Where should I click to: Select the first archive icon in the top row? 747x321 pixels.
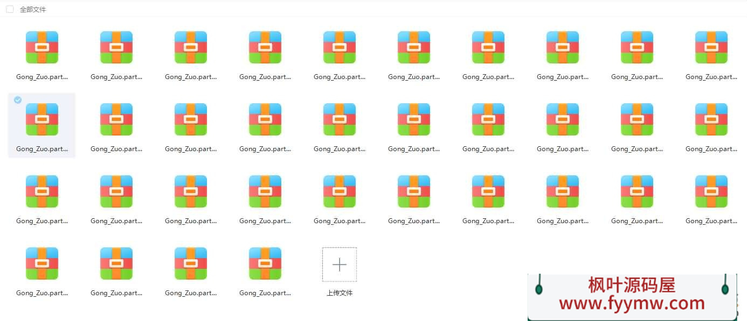click(x=42, y=47)
